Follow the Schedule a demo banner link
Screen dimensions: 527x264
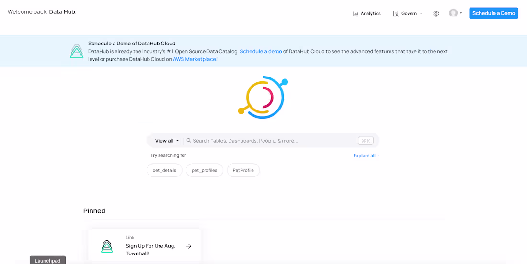[x=261, y=51]
